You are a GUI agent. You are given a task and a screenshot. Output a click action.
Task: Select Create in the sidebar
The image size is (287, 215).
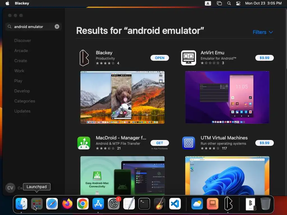click(20, 61)
